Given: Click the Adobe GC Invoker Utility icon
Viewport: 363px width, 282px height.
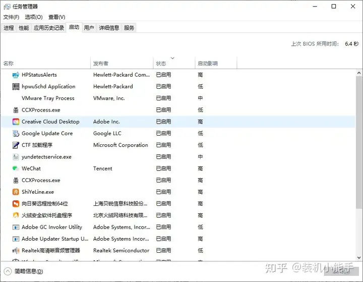Looking at the screenshot, I should pos(16,228).
